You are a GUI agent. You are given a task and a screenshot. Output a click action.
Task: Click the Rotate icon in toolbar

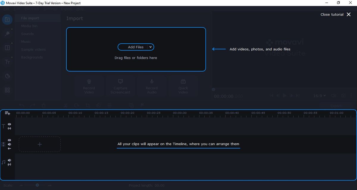(76, 105)
